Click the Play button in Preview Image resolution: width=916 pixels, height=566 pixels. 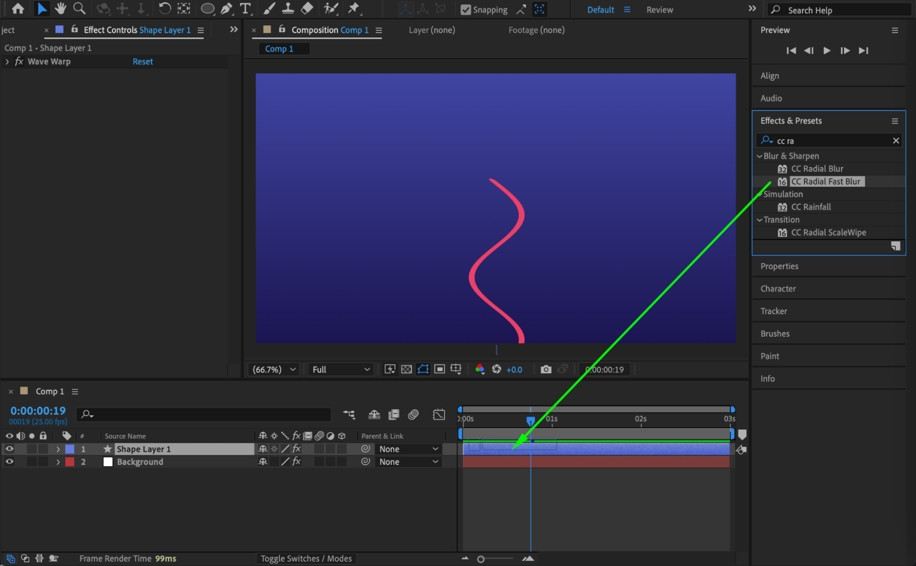827,50
